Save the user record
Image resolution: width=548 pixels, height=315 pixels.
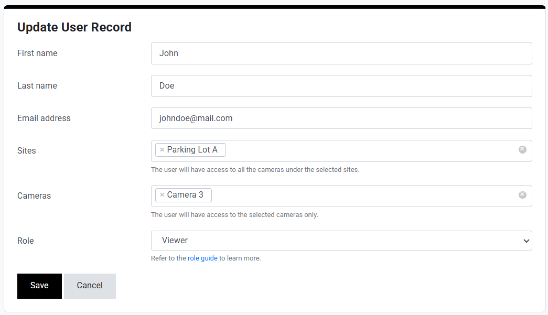[x=39, y=286]
